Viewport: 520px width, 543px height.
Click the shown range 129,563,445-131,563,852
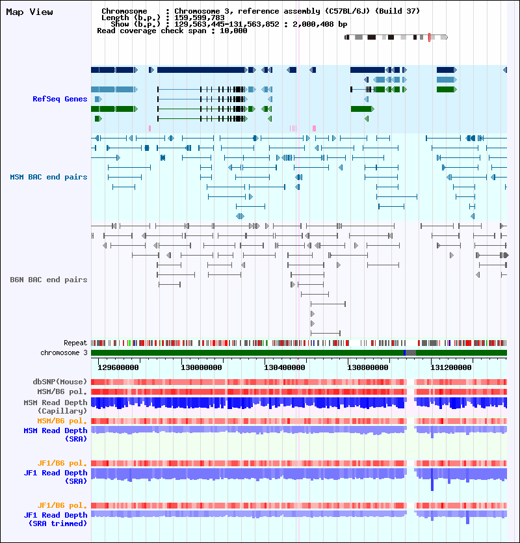pyautogui.click(x=226, y=24)
